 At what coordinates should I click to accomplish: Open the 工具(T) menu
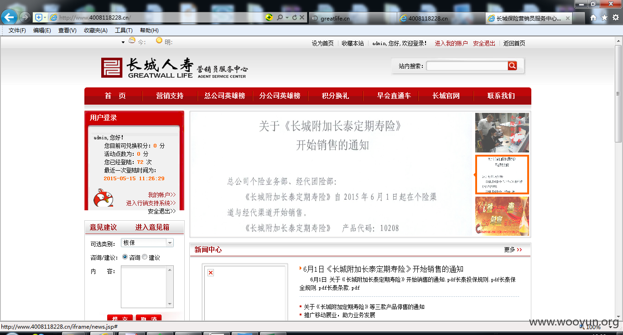click(124, 30)
